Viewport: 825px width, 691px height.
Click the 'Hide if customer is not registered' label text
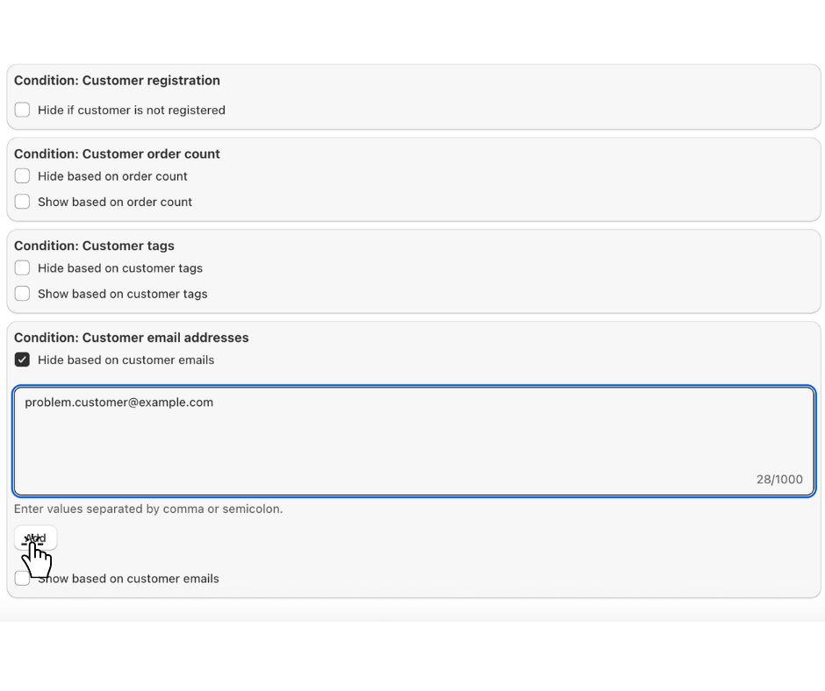pos(132,110)
